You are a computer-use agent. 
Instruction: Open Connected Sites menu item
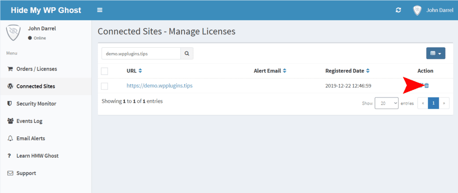46,86
